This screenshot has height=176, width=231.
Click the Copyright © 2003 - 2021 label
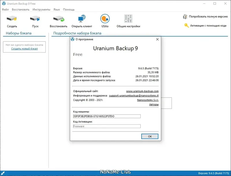point(88,100)
